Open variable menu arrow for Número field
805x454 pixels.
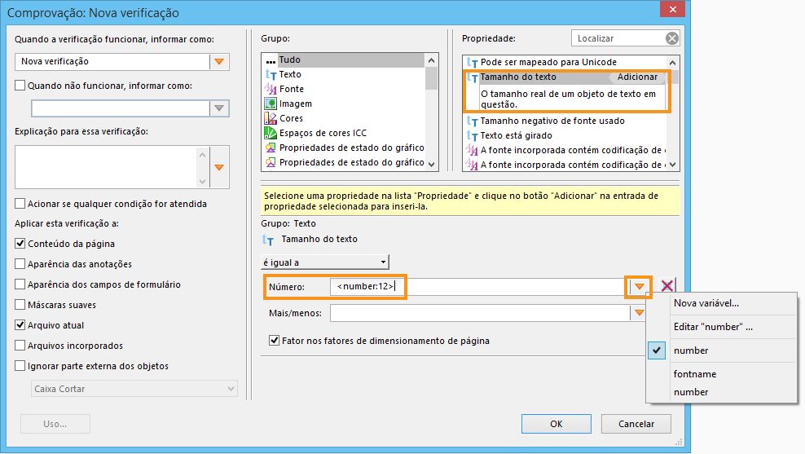pos(639,286)
